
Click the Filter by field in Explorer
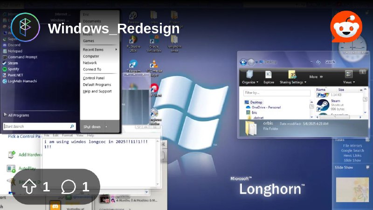click(x=277, y=93)
